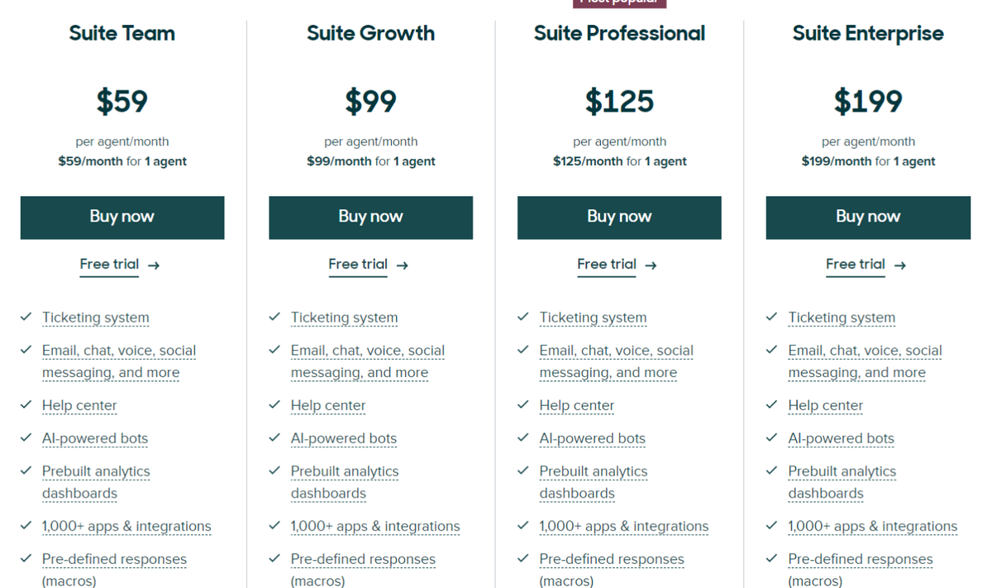Click the arrow icon beside Suite Enterprise Free trial
992x588 pixels.
[x=900, y=265]
